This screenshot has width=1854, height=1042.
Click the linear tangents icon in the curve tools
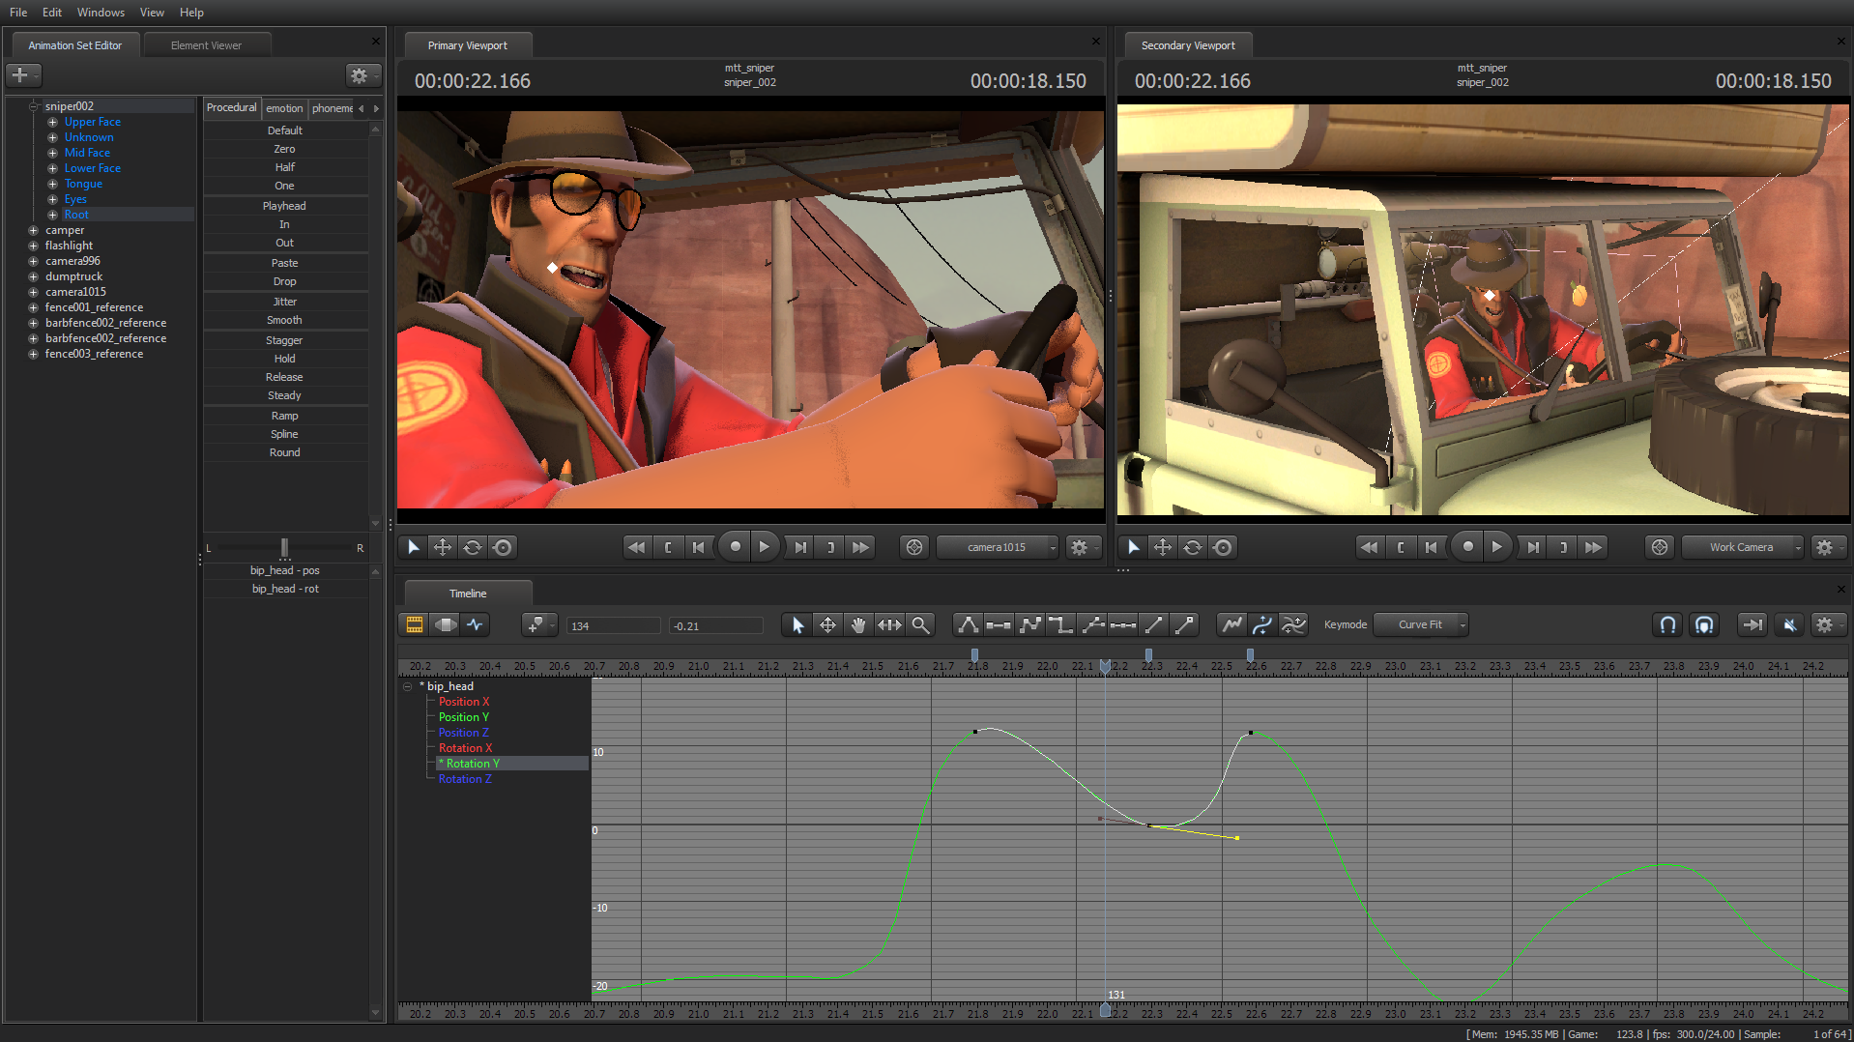[x=1153, y=624]
